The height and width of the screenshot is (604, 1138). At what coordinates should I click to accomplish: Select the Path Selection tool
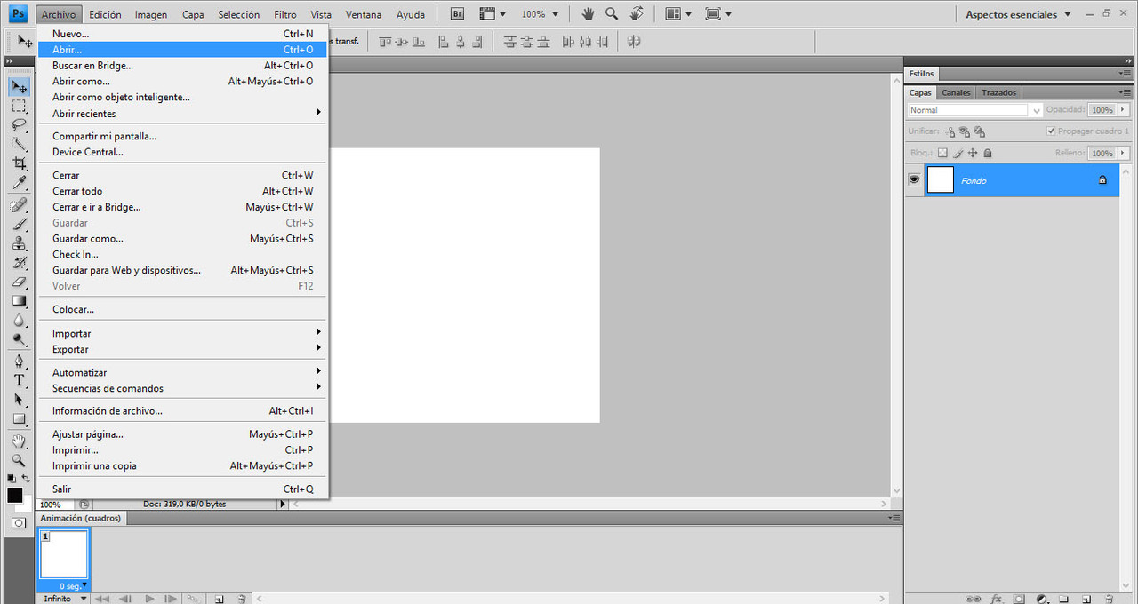tap(19, 400)
